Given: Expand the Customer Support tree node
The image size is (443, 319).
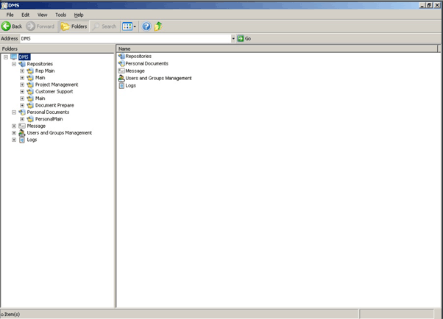Looking at the screenshot, I should (x=22, y=91).
